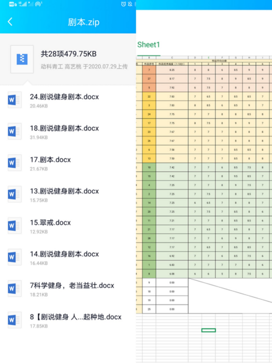Screen dimensions: 272x363
Task: Open the zip archive icon thumbnail
Action: [x=22, y=59]
